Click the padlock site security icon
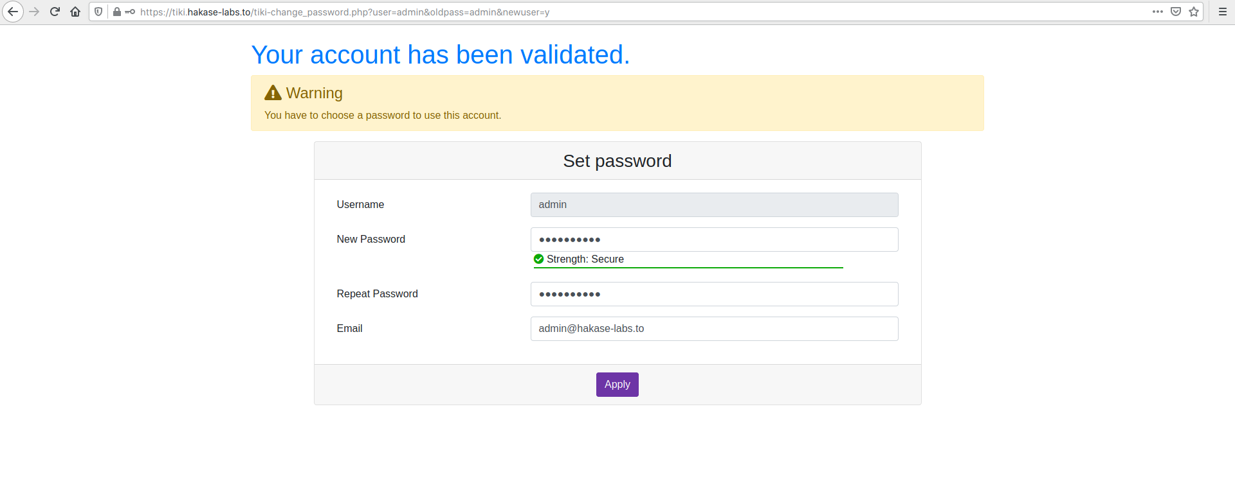Image resolution: width=1235 pixels, height=497 pixels. pos(117,12)
